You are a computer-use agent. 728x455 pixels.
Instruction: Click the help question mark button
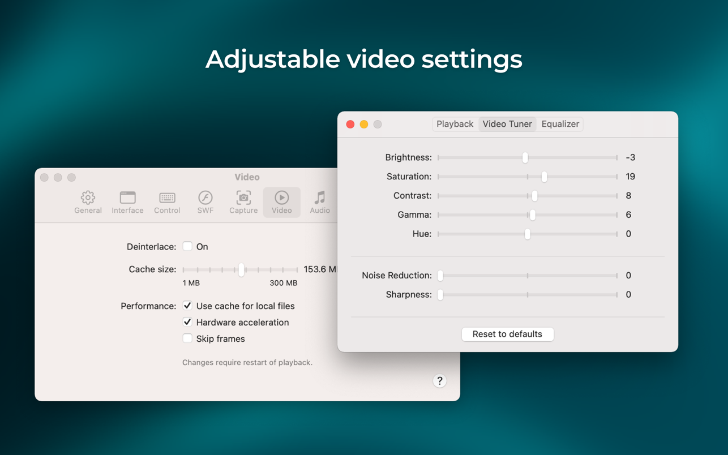pyautogui.click(x=439, y=381)
